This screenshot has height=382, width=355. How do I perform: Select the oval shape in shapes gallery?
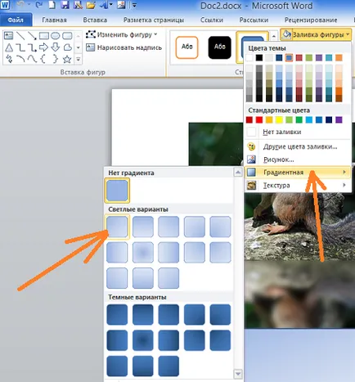(56, 36)
